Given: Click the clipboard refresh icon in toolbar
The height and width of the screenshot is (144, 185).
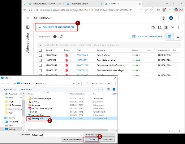Looking at the screenshot, I should (153, 27).
